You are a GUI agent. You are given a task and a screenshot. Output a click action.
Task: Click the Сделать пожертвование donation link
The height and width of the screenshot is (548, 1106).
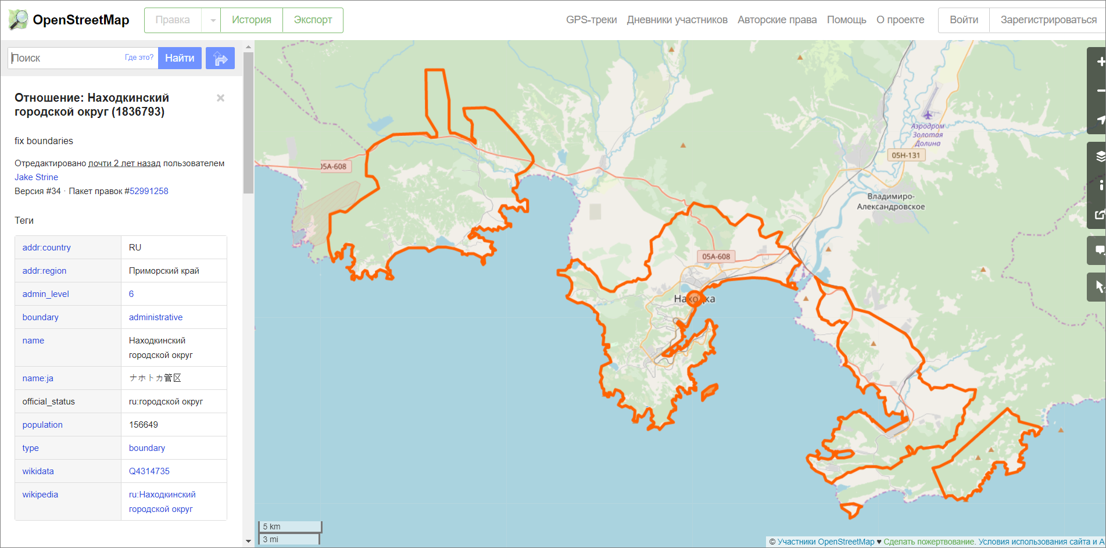[x=929, y=542]
